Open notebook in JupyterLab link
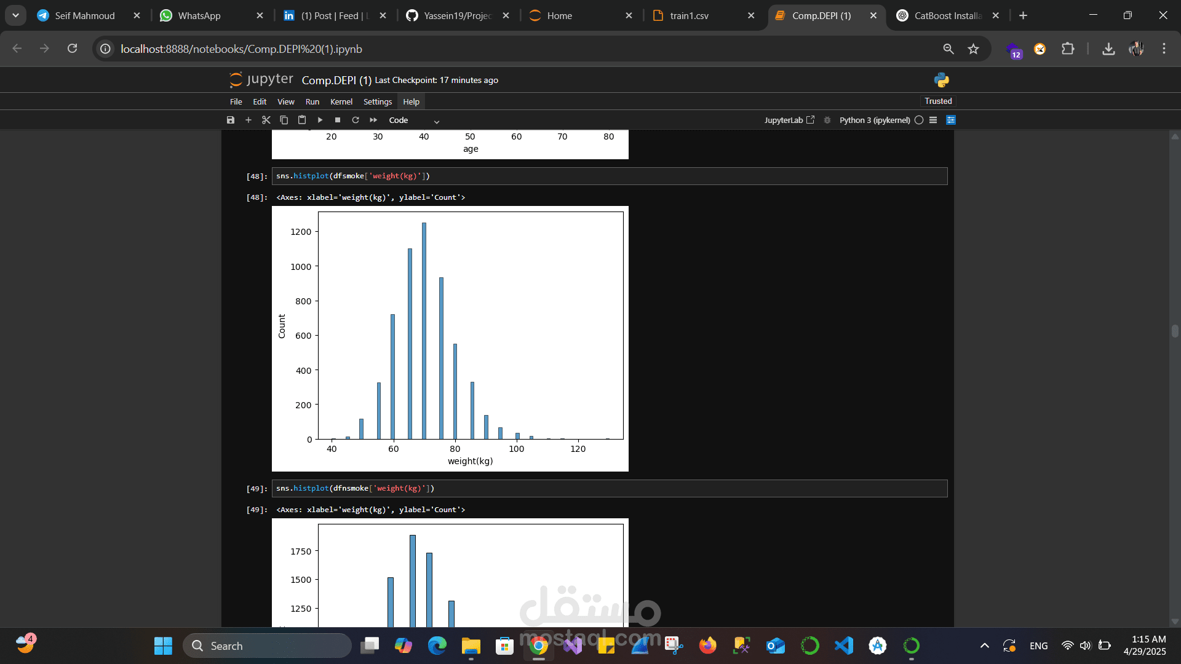Viewport: 1181px width, 664px height. click(x=789, y=120)
